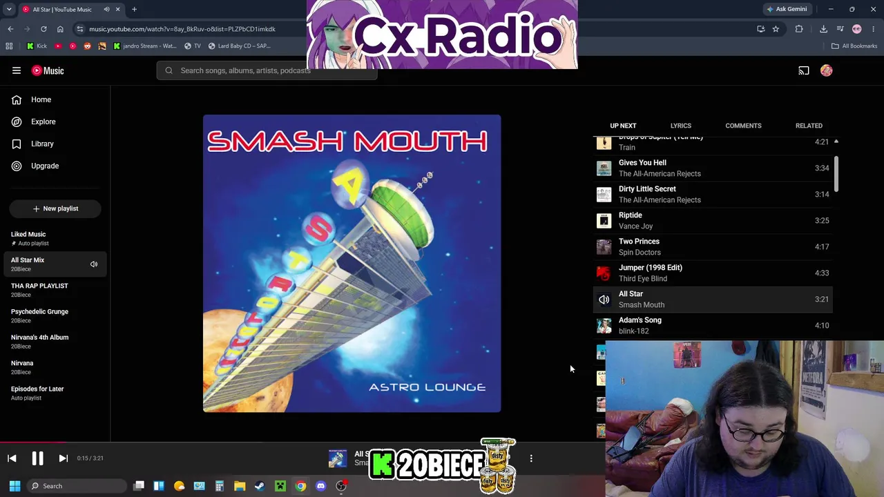Play Adam's Song by blink-182

coord(713,325)
